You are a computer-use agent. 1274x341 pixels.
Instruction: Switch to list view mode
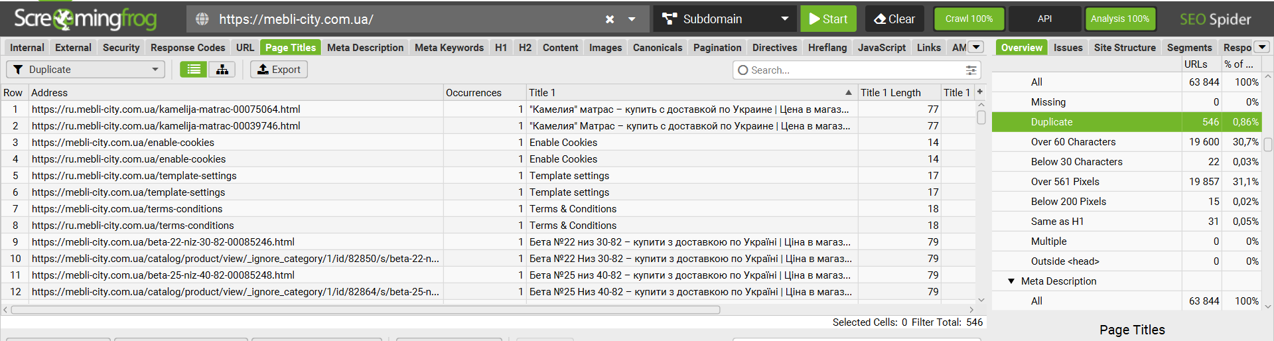(x=194, y=70)
